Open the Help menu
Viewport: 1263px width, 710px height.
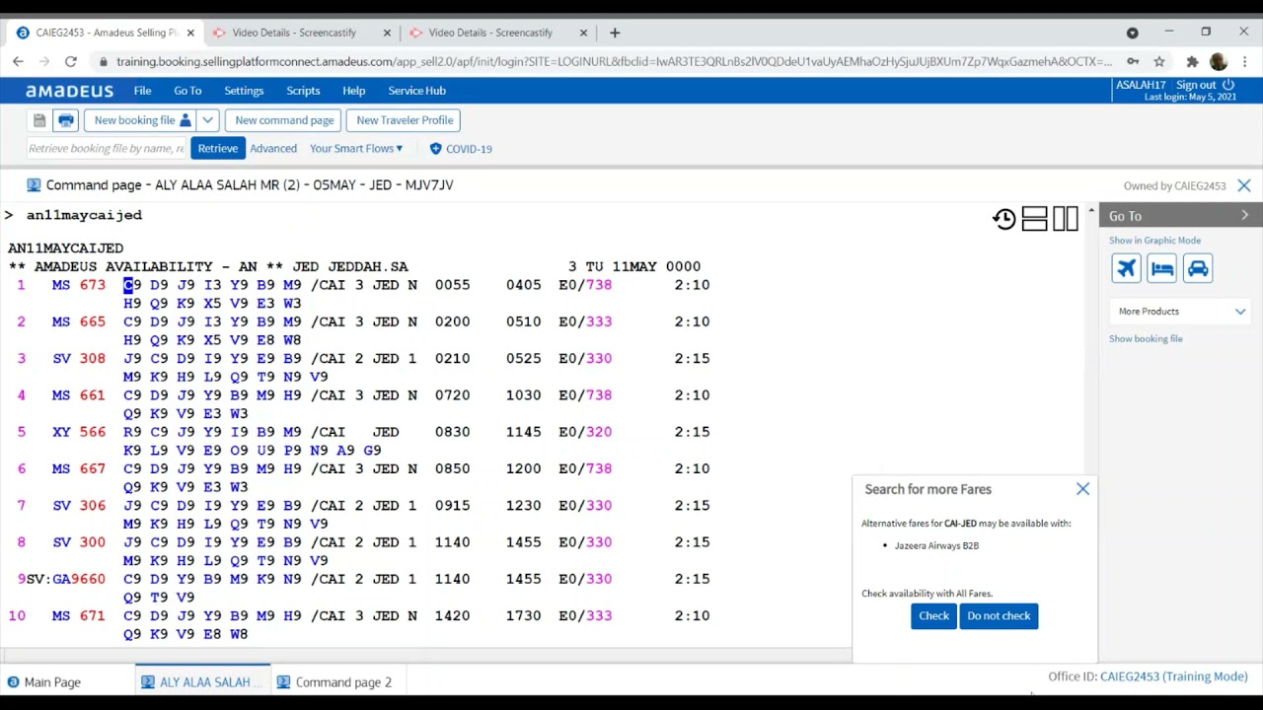click(353, 91)
